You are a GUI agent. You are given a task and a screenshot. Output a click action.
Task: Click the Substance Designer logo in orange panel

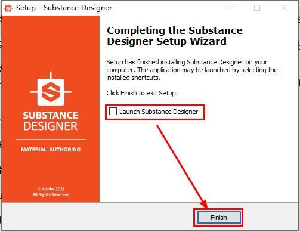tap(51, 89)
